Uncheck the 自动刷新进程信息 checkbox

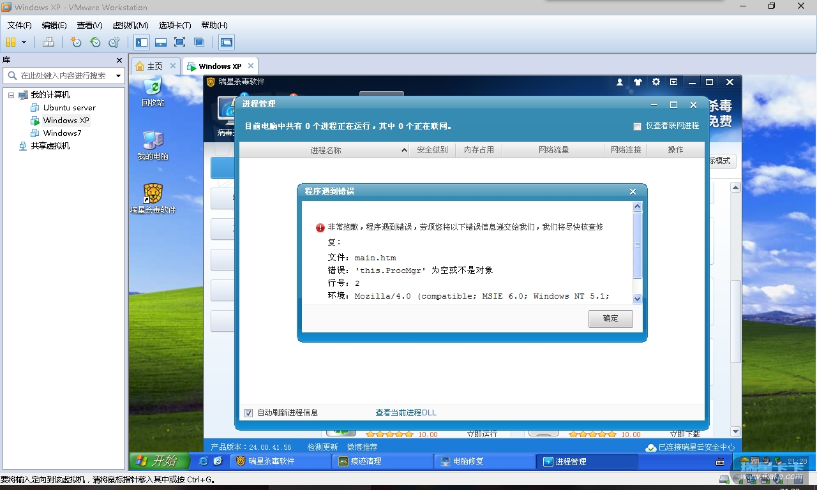click(249, 413)
